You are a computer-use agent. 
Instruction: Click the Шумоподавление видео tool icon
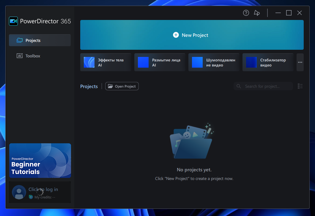click(197, 62)
